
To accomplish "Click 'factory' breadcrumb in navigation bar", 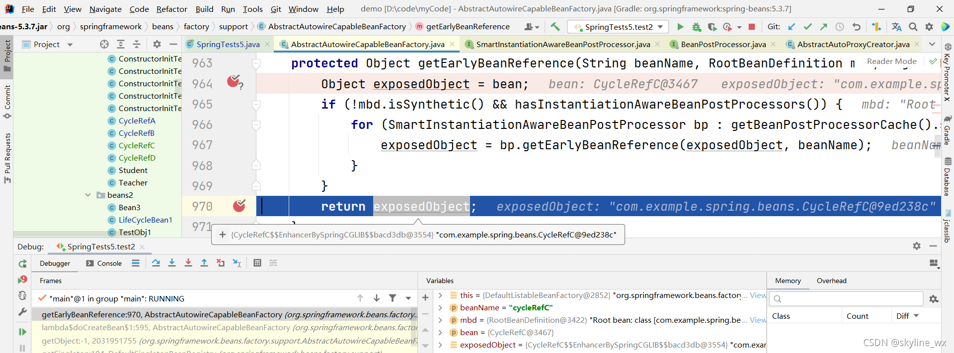I will click(x=196, y=27).
